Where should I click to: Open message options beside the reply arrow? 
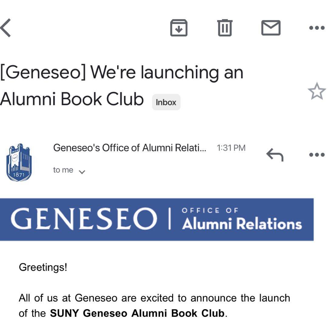pyautogui.click(x=317, y=155)
